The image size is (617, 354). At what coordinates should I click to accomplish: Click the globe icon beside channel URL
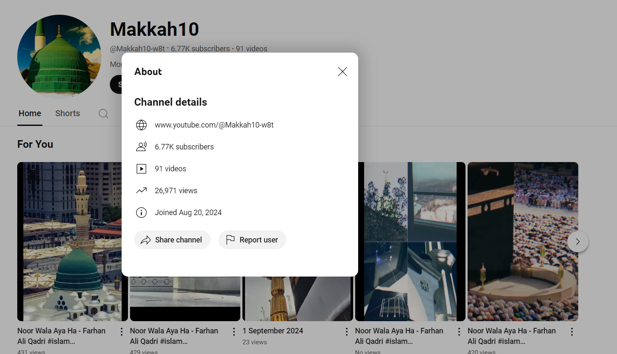[141, 125]
